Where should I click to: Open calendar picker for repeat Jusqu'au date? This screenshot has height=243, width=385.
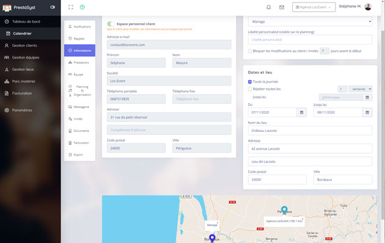[367, 97]
